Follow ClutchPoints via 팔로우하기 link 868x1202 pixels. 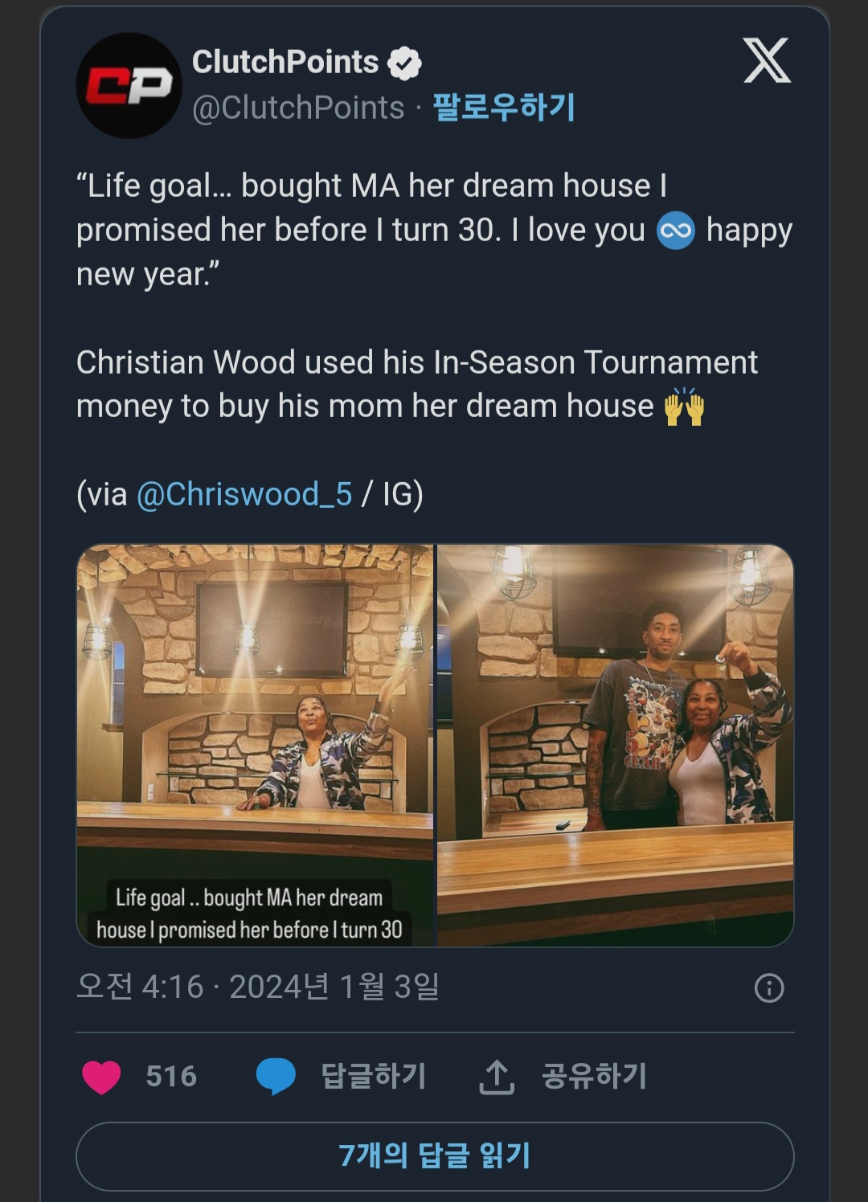(504, 107)
